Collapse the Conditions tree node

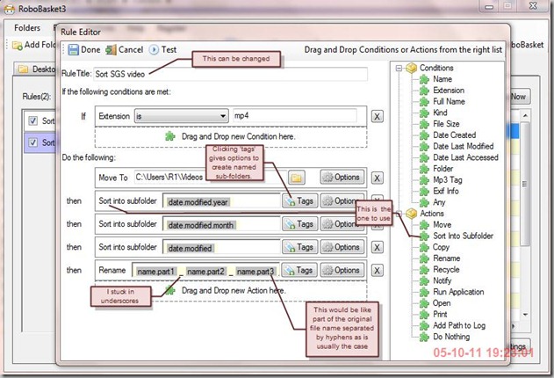click(x=399, y=68)
